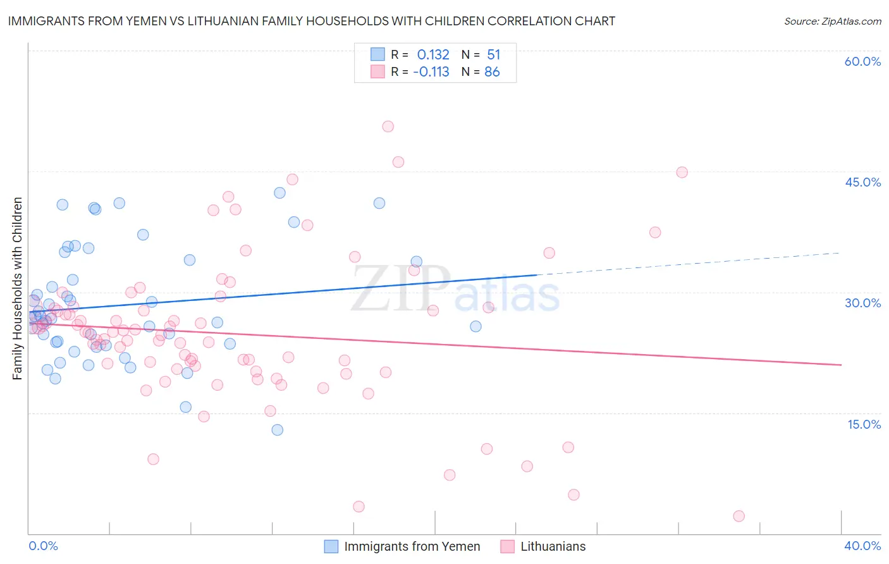The width and height of the screenshot is (889, 564).
Task: Click the Family Households with Children axis title
Action: click(17, 289)
